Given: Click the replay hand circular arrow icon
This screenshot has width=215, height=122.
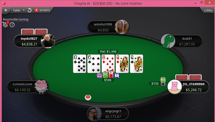Looking at the screenshot, I should click(x=29, y=10).
